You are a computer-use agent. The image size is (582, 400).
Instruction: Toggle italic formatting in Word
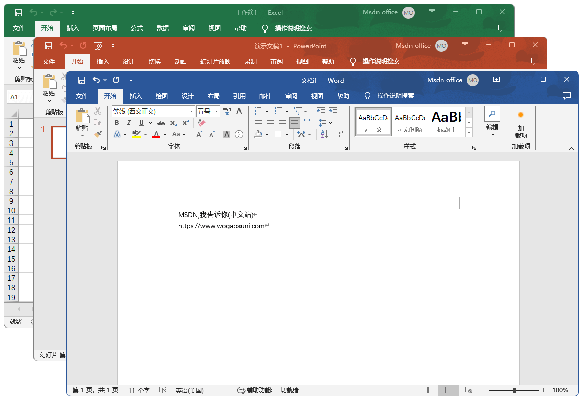(129, 123)
